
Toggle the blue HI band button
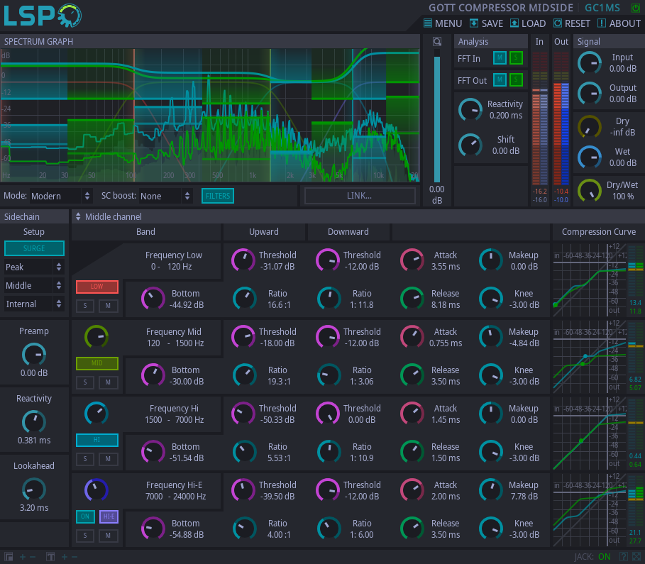point(97,440)
